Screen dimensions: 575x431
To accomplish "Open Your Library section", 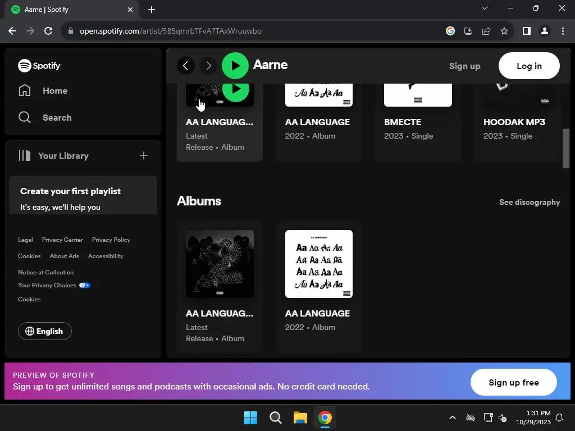I will click(53, 156).
